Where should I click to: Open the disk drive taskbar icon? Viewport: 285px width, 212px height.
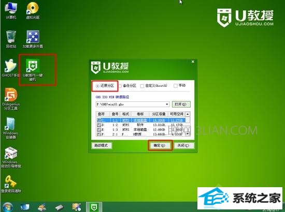tap(59, 207)
